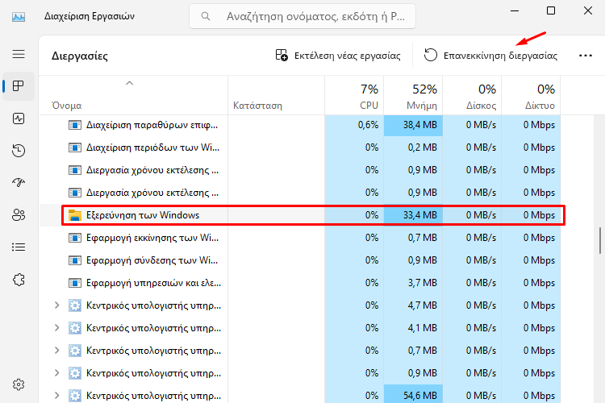This screenshot has width=605, height=403.
Task: Sort by Δίκτυο column header
Action: [531, 96]
